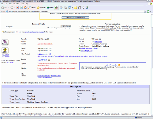Click request a gift alert link

pos(87,51)
